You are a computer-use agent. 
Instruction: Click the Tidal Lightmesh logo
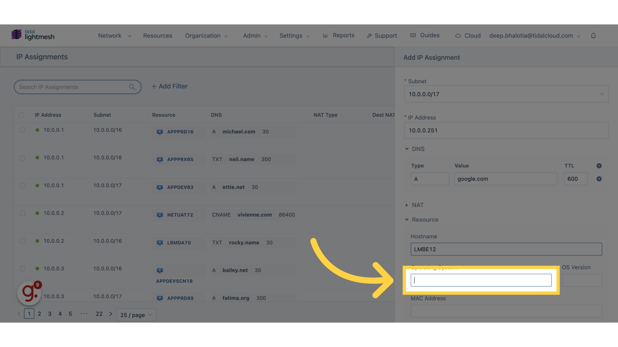(x=33, y=35)
